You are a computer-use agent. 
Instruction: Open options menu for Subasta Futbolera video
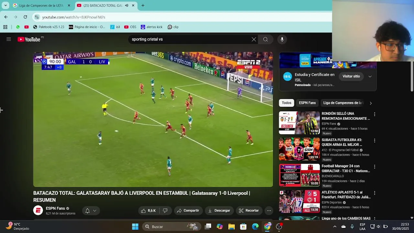point(375,140)
